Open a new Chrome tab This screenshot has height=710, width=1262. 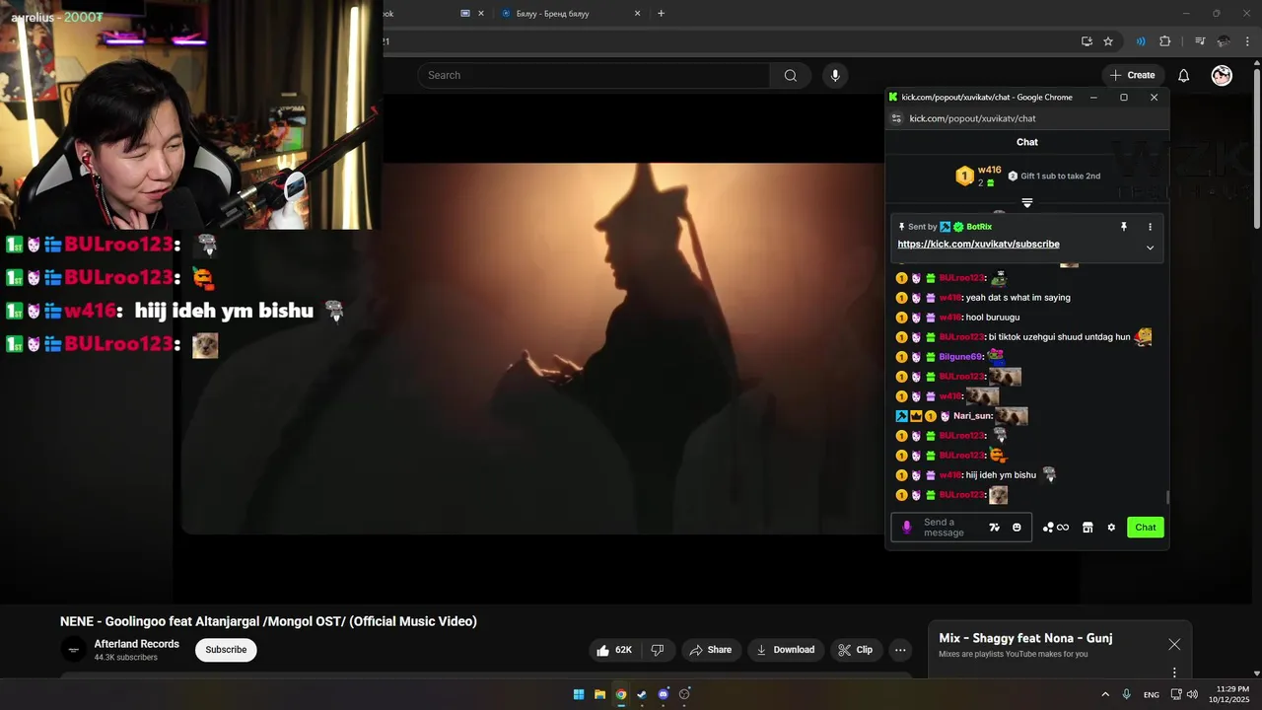coord(661,13)
